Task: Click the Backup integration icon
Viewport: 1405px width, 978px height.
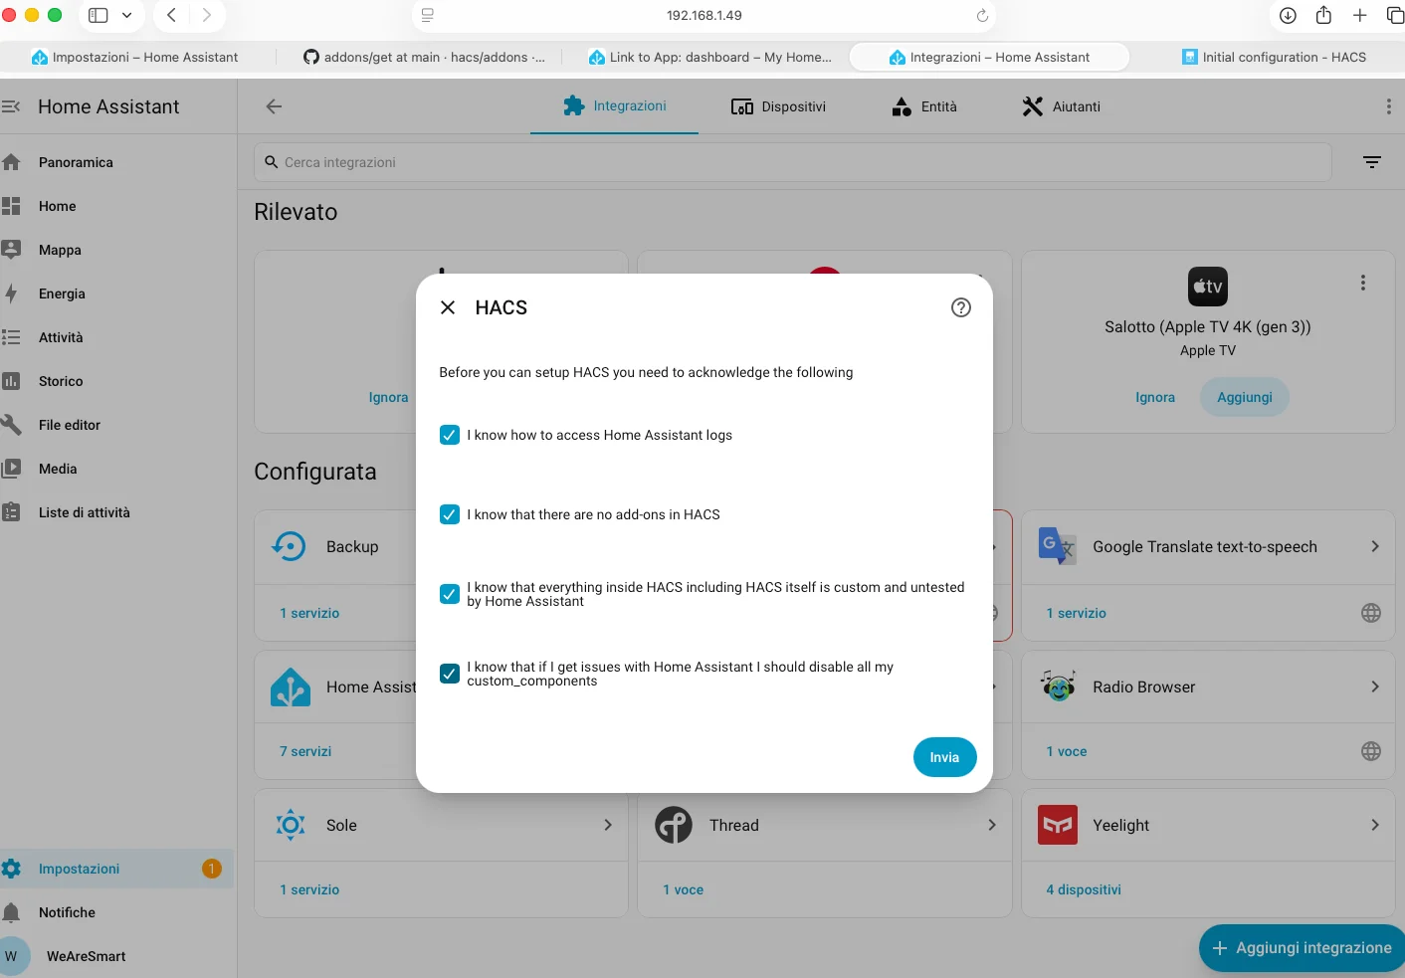Action: (290, 546)
